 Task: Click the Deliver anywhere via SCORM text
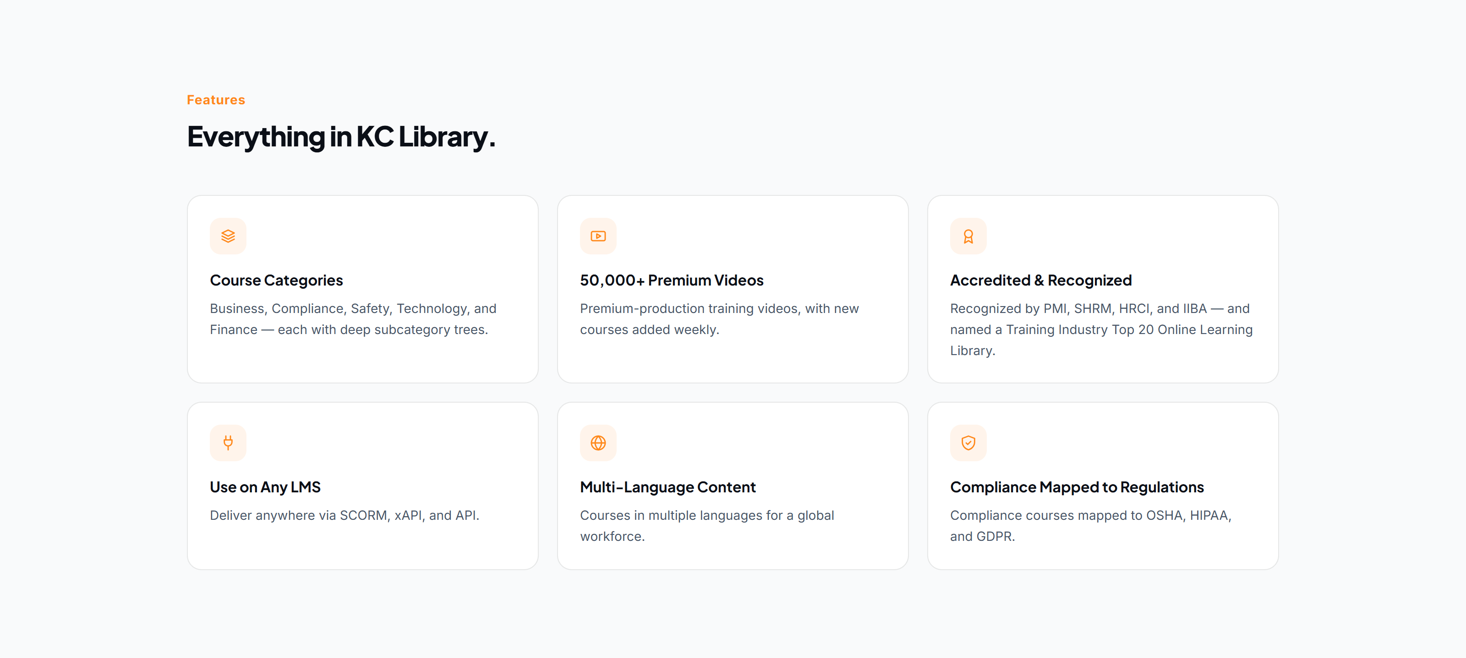pyautogui.click(x=345, y=515)
